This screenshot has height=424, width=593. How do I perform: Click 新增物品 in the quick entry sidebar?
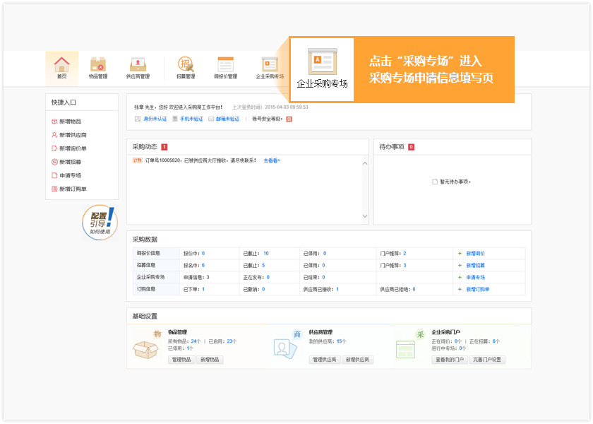[66, 122]
